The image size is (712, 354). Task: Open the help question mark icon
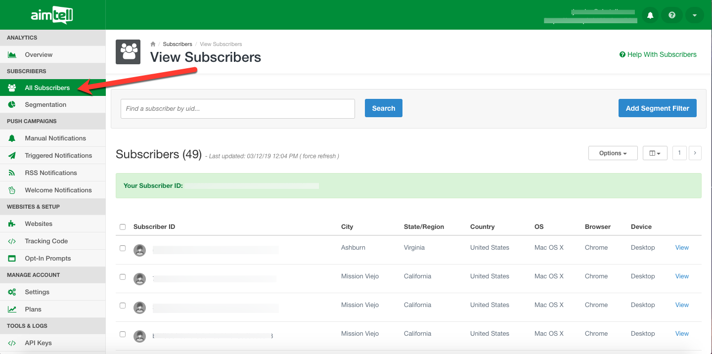click(672, 15)
